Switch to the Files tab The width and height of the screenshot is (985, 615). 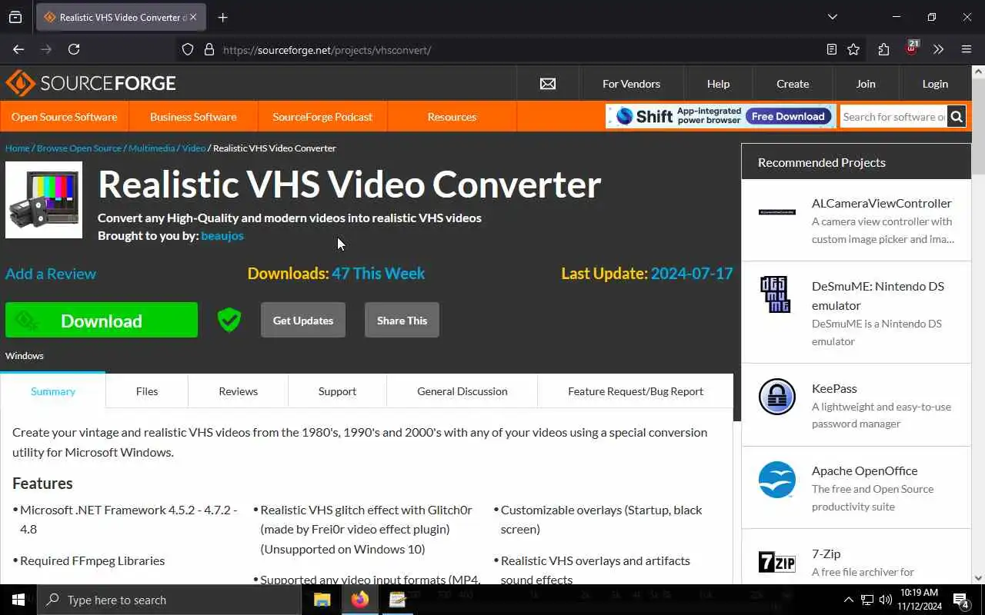[x=147, y=391]
